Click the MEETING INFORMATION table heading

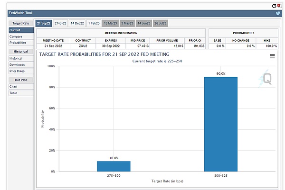click(x=121, y=33)
